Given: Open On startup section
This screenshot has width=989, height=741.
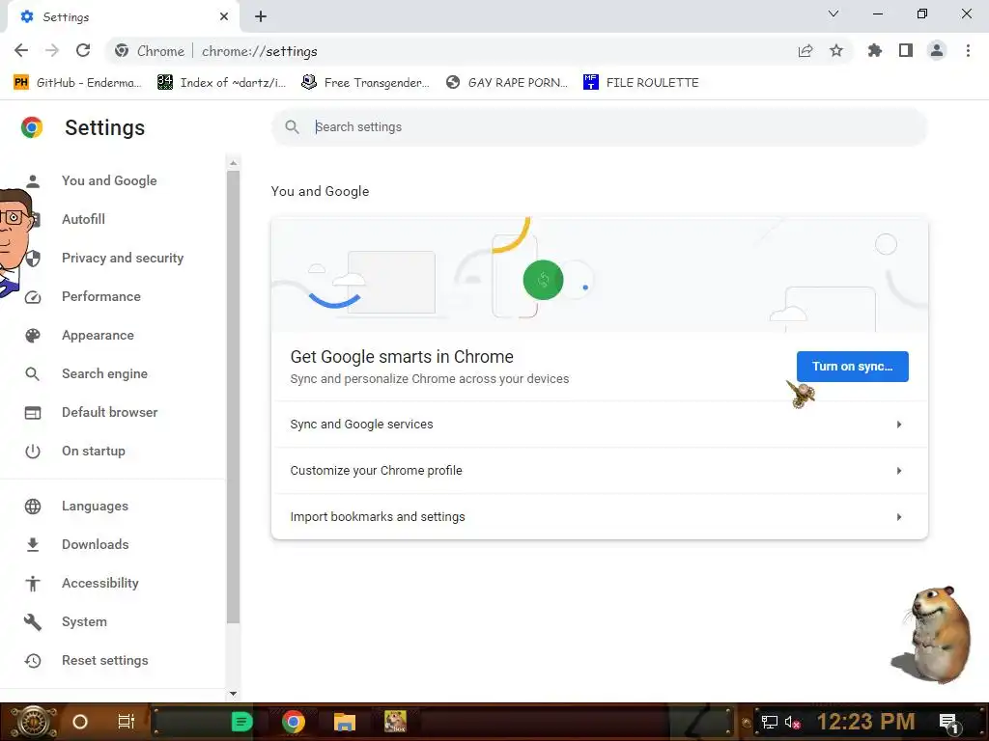Looking at the screenshot, I should click(94, 452).
